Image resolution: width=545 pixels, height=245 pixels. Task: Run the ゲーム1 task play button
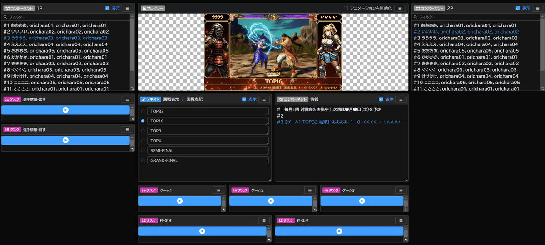(x=179, y=201)
